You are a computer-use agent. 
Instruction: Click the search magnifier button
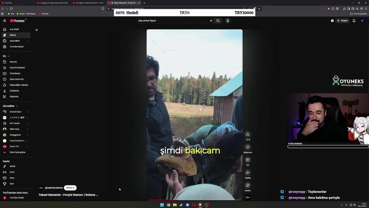218,21
